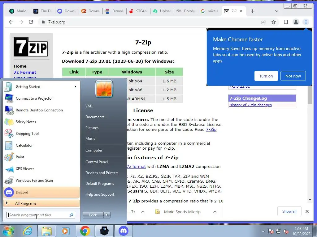
Task: Dismiss Memory Saver with Not now
Action: tap(293, 76)
